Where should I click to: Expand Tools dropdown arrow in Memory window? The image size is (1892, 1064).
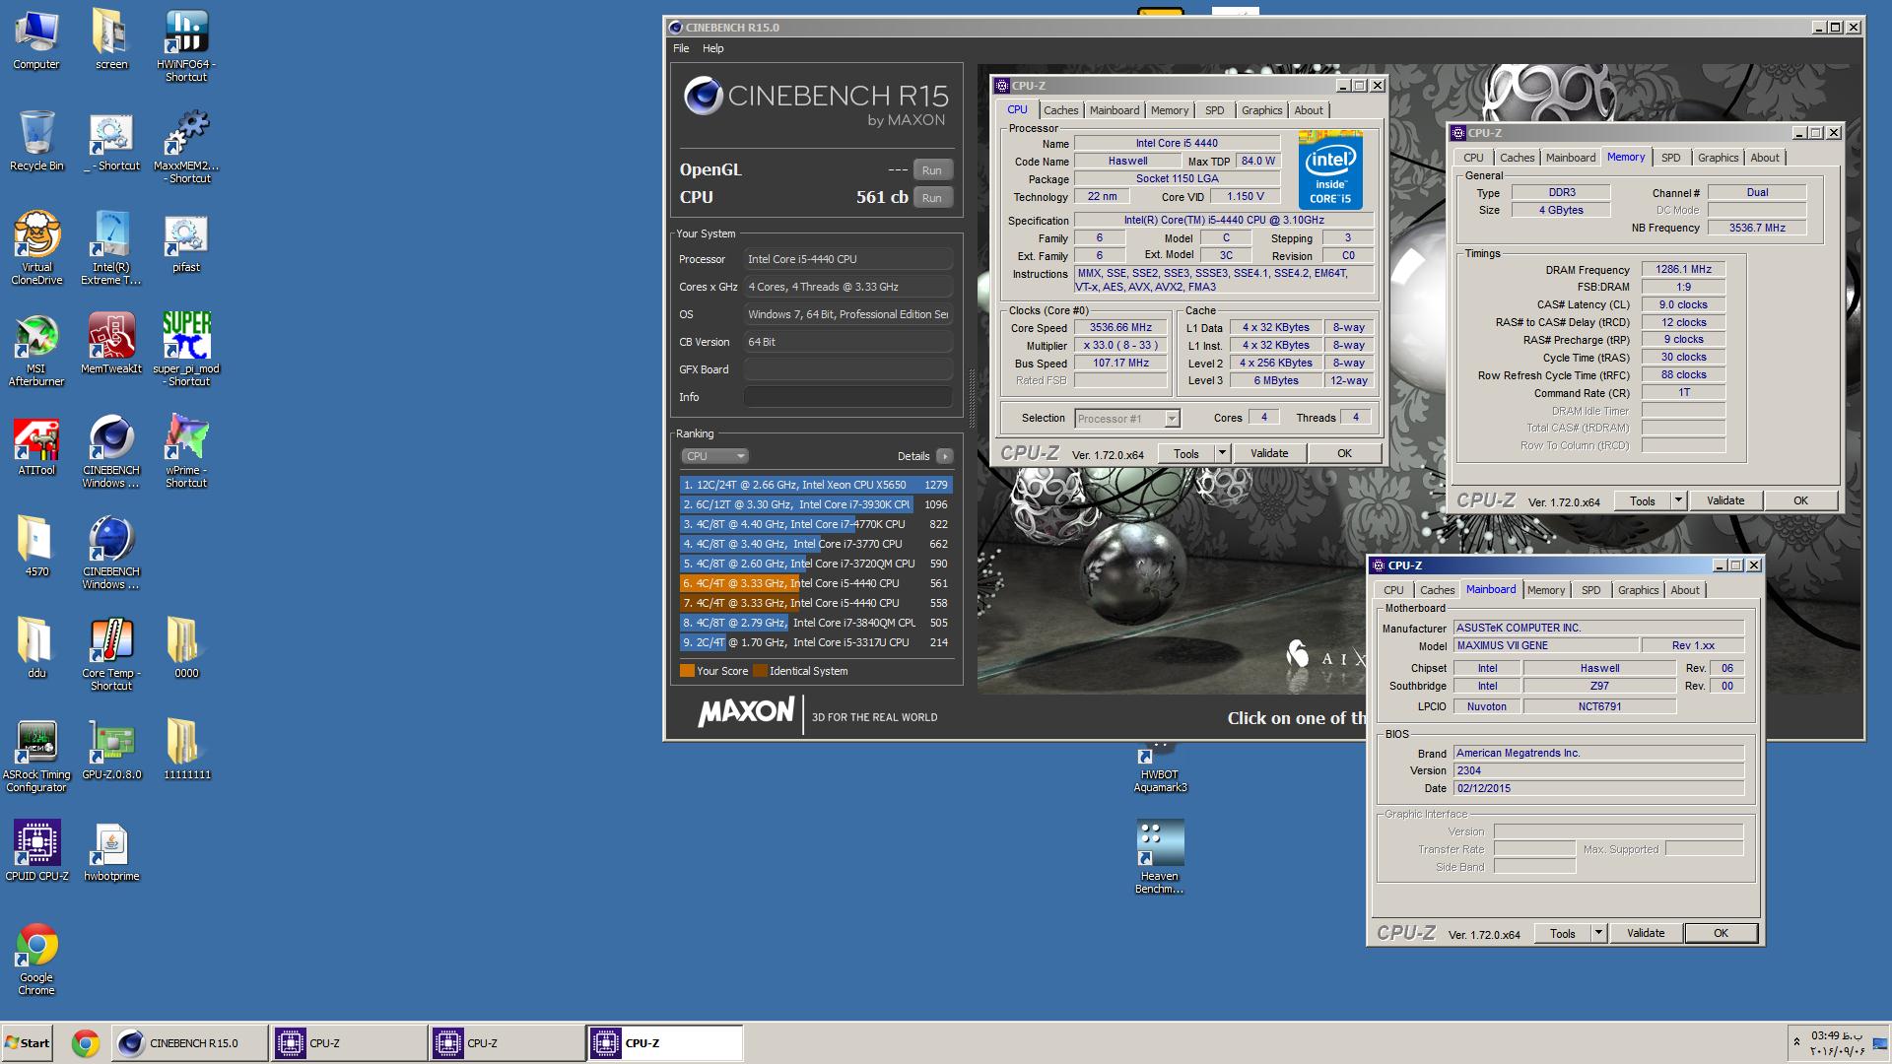(x=1678, y=500)
